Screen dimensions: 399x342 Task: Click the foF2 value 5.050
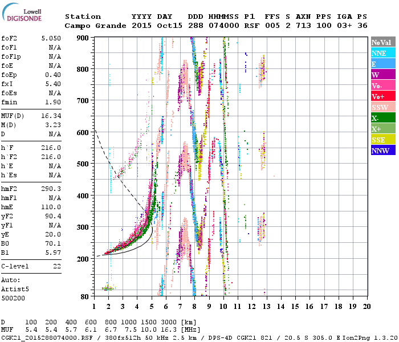coord(51,38)
